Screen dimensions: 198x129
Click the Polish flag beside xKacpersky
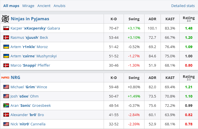(6, 28)
